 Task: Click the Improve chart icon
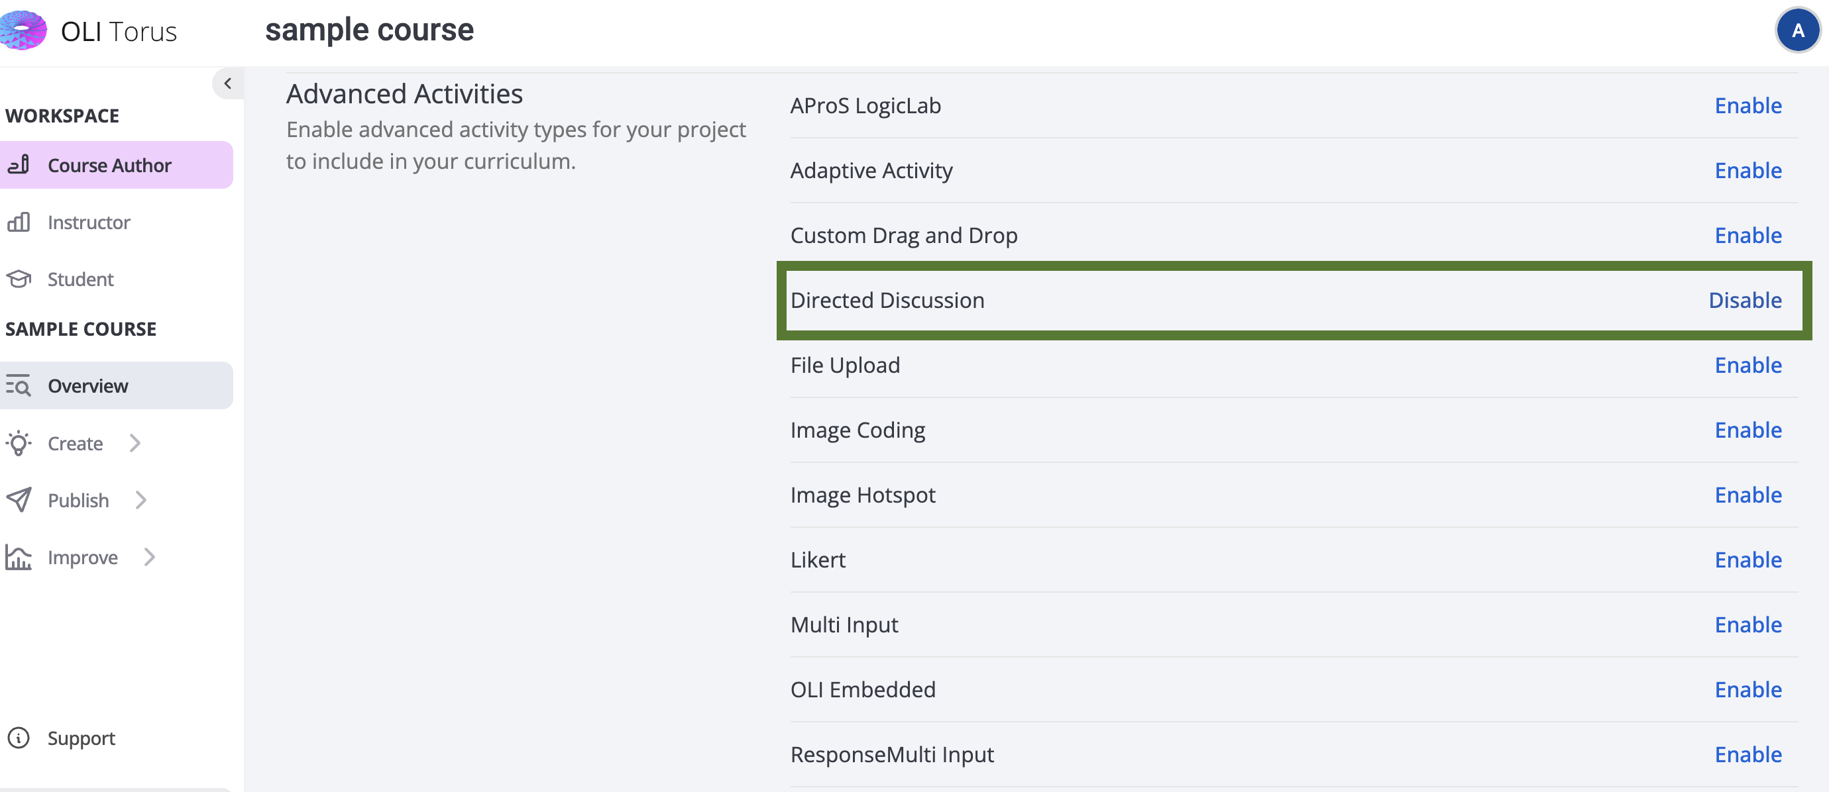(x=19, y=557)
